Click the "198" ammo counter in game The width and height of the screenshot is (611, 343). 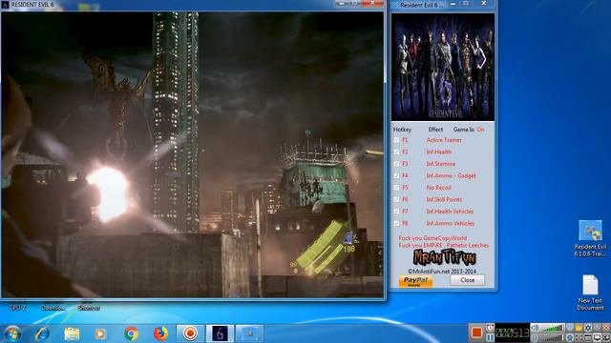(349, 249)
